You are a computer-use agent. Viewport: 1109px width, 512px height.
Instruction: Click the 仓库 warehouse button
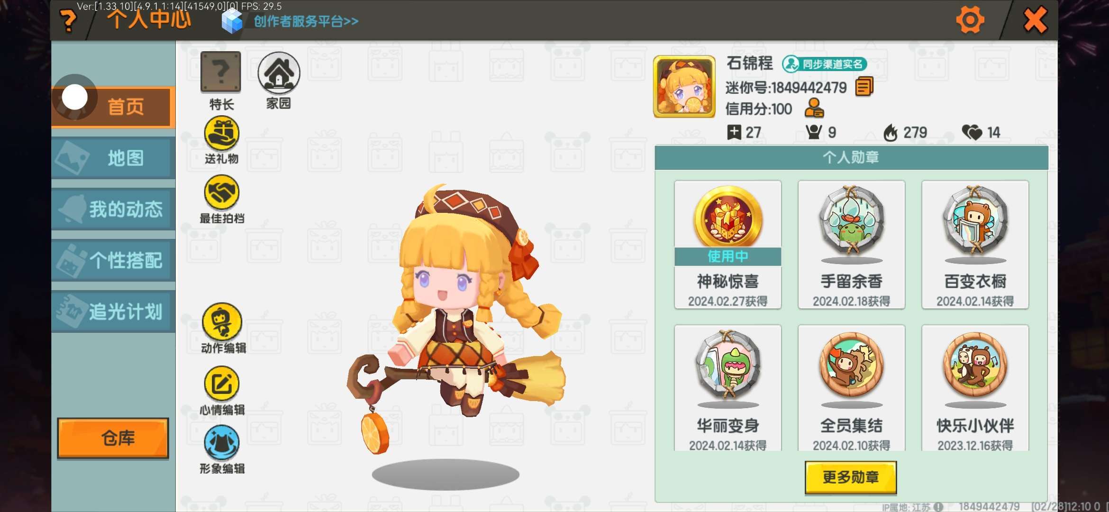coord(113,438)
